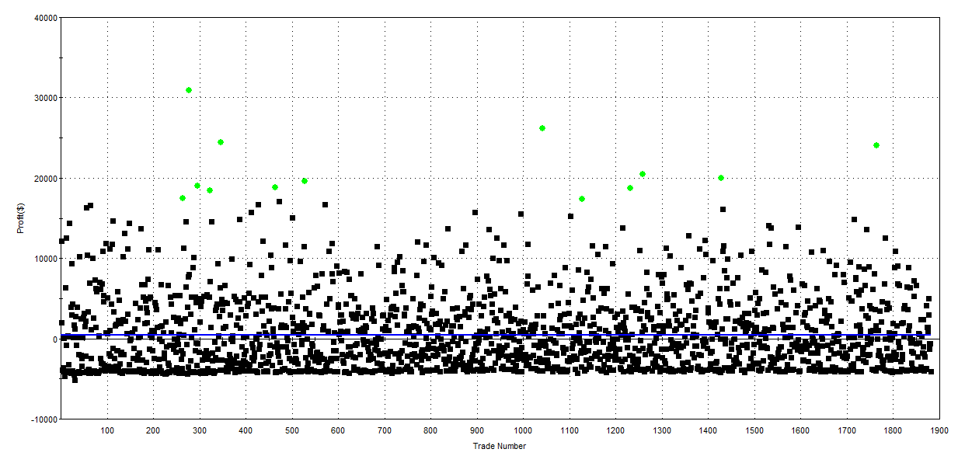Select green outlier near trade 263 at 17500

tap(183, 198)
